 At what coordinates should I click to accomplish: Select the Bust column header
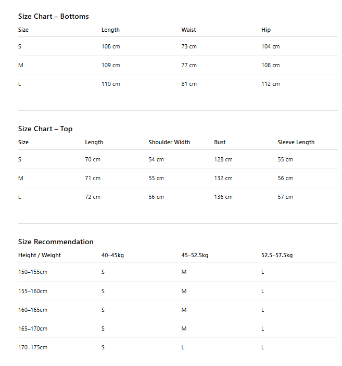220,142
